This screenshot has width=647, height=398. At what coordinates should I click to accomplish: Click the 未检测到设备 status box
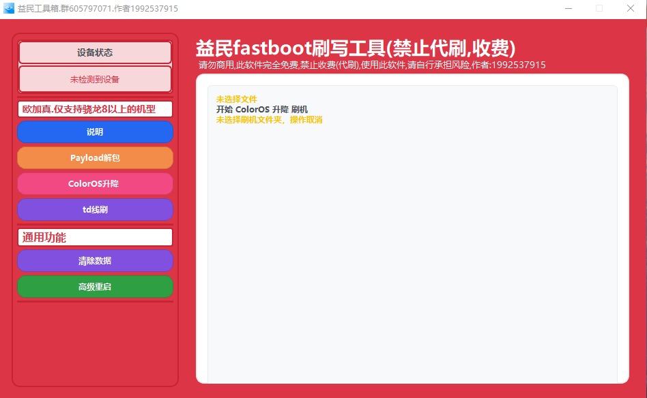click(95, 79)
